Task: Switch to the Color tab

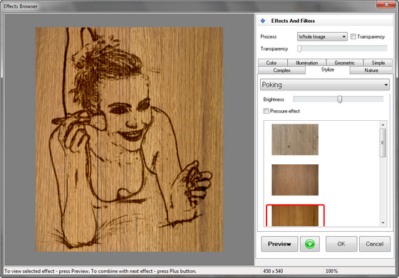Action: (272, 63)
